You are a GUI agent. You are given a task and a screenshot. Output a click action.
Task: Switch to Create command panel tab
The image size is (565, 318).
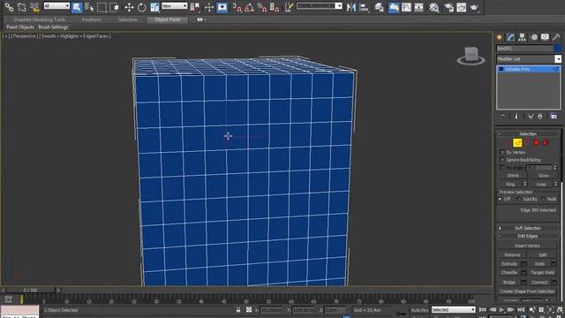point(500,37)
